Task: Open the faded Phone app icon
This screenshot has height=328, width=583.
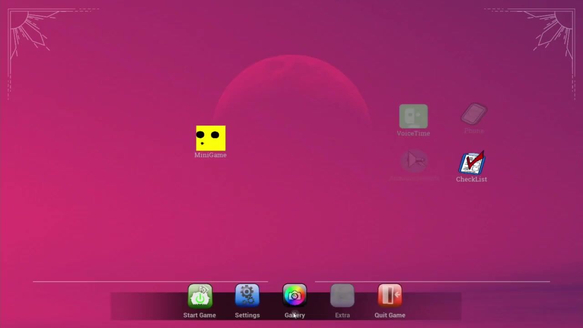Action: coord(474,114)
